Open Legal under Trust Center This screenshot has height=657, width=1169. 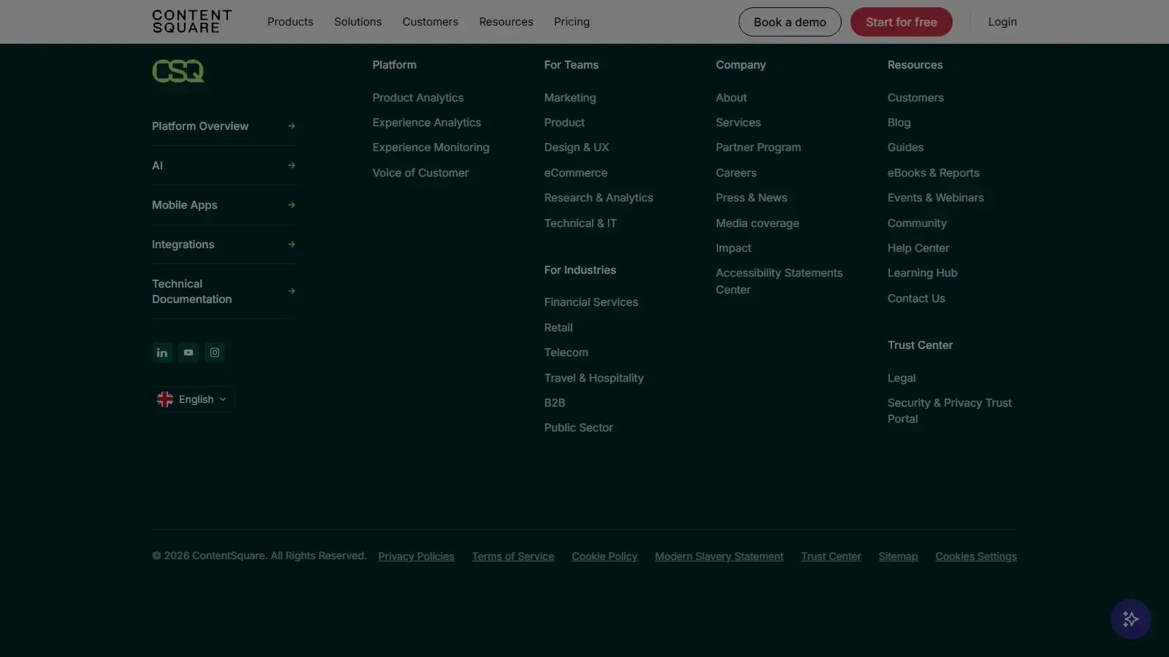coord(902,378)
